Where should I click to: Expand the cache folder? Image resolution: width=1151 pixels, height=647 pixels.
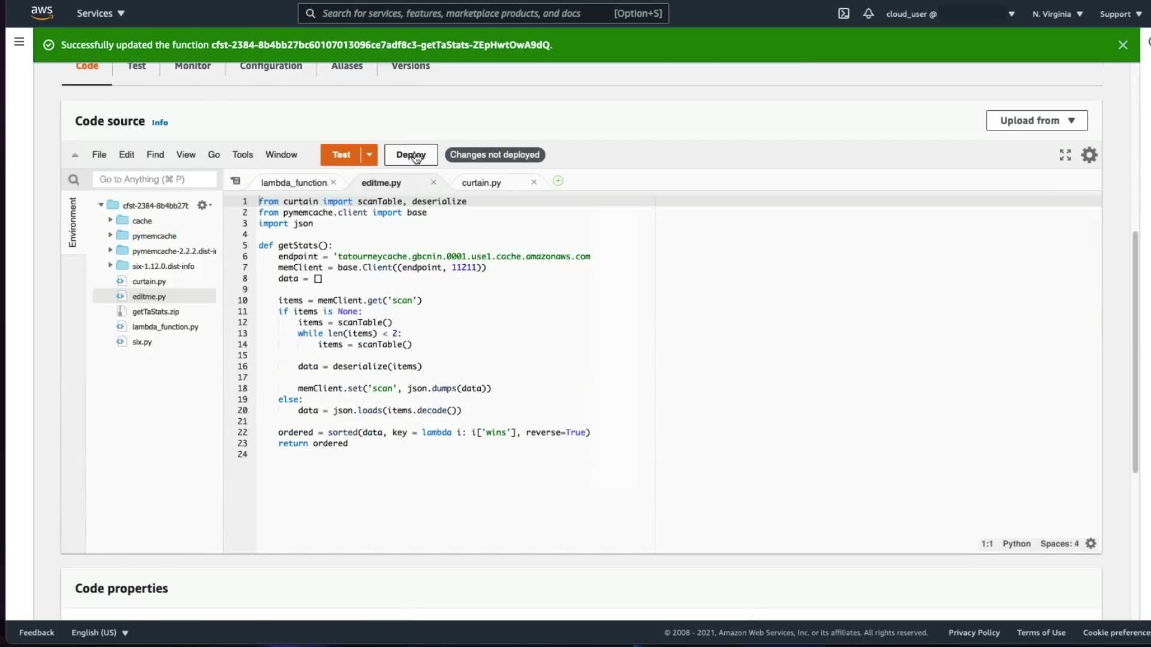pyautogui.click(x=110, y=220)
